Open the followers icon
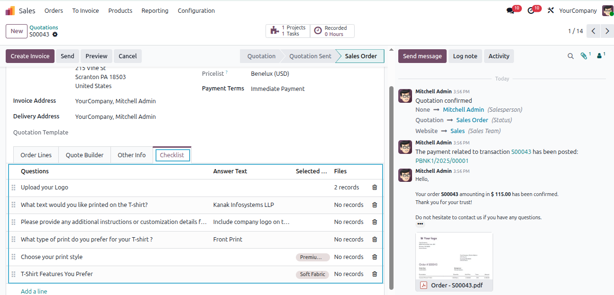Screen dimensions: 614x295 600,56
